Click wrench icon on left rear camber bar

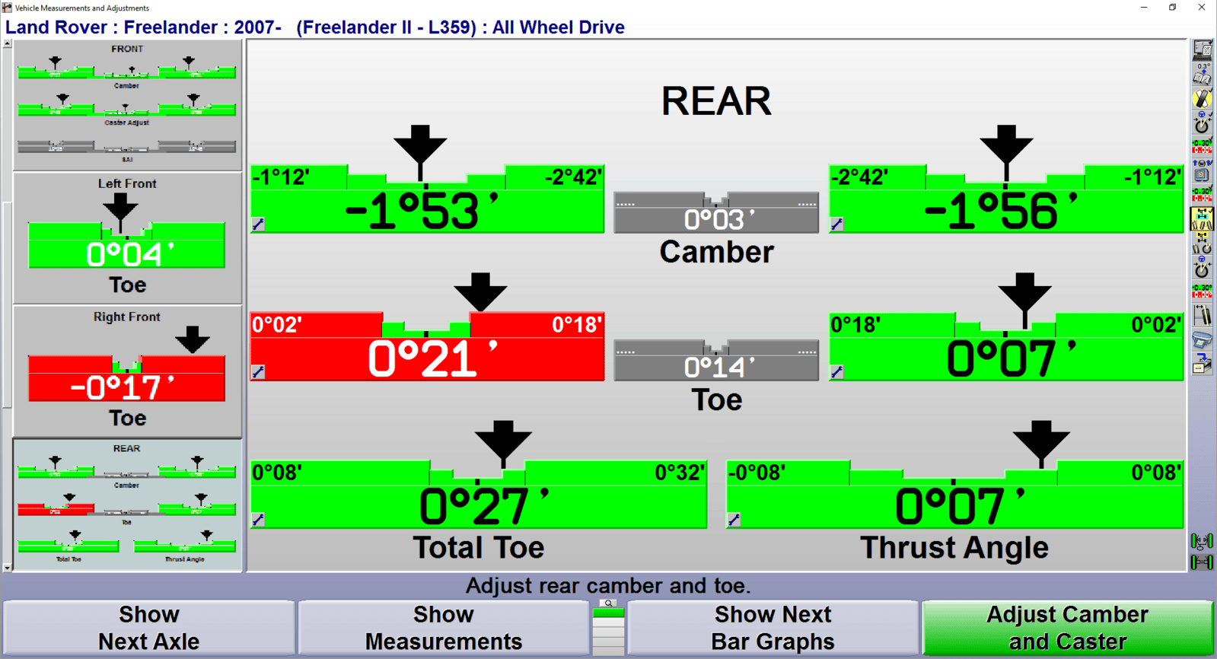[x=258, y=224]
